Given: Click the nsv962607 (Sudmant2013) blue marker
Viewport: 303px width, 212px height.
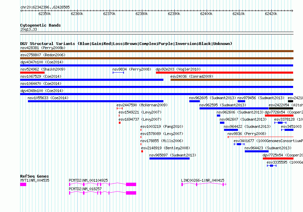Looking at the screenshot, I should click(x=222, y=123).
